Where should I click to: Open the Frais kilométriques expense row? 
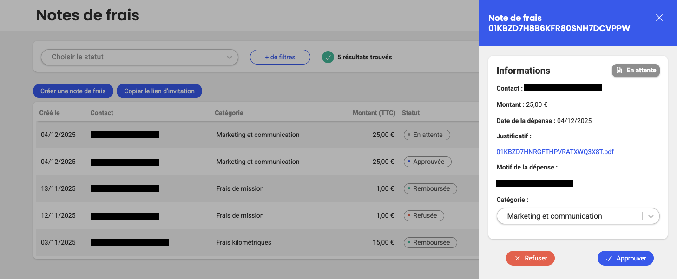pos(243,242)
